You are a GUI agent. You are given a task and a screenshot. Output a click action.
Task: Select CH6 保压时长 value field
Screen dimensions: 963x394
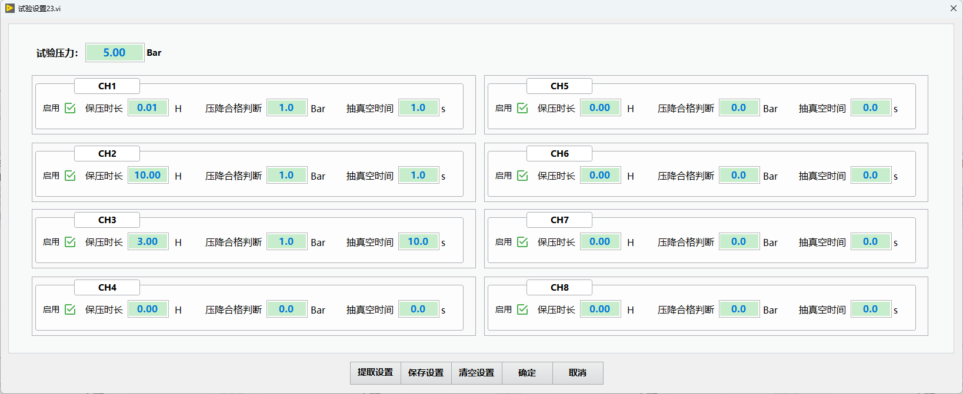click(x=601, y=176)
